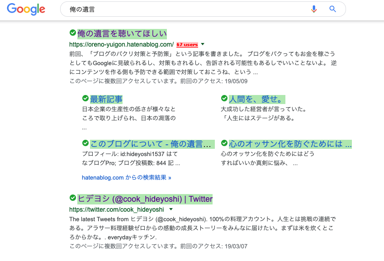The image size is (384, 261).
Task: Expand dropdown arrow beside twitter.com URL
Action: (x=171, y=209)
